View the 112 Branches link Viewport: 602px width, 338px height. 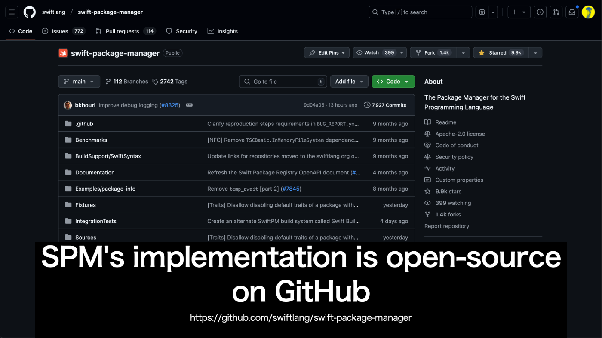(x=127, y=82)
